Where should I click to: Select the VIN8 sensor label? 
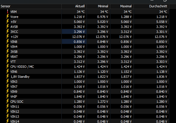(x=14, y=42)
